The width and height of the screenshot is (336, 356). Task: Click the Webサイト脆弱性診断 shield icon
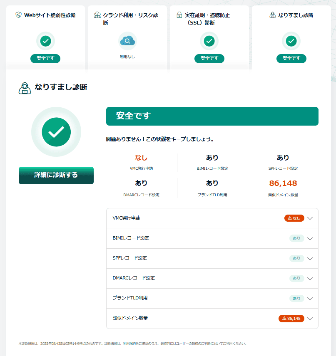(x=18, y=15)
